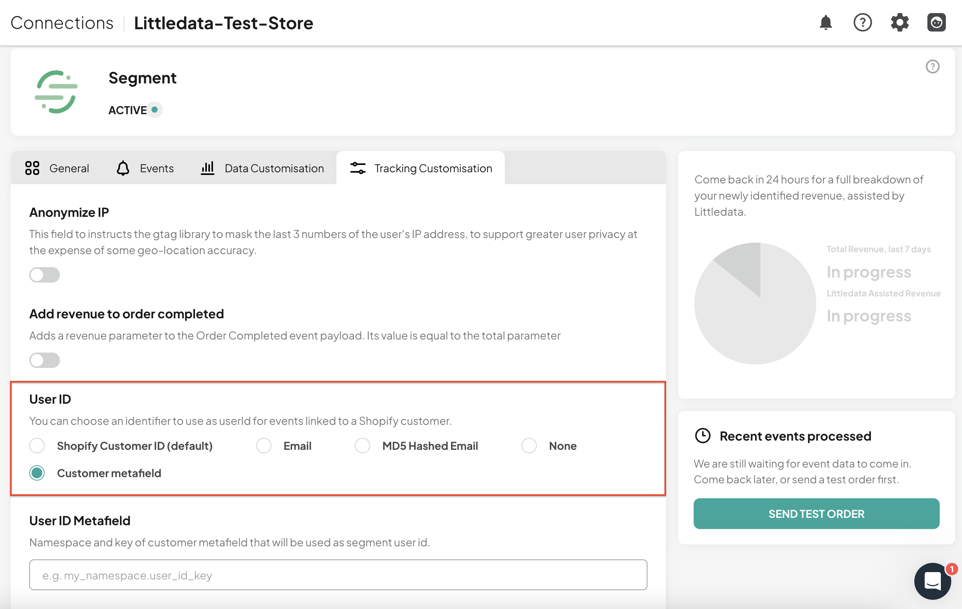Viewport: 962px width, 609px height.
Task: Switch to the Events tab
Action: (145, 168)
